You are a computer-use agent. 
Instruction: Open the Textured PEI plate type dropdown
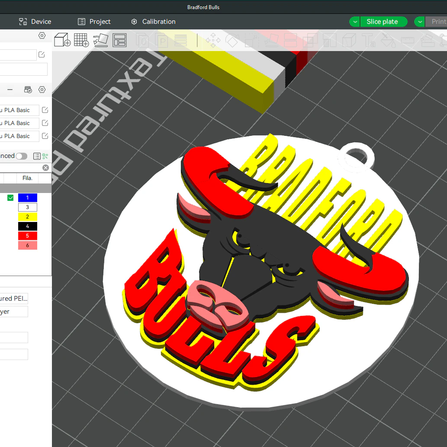14,299
